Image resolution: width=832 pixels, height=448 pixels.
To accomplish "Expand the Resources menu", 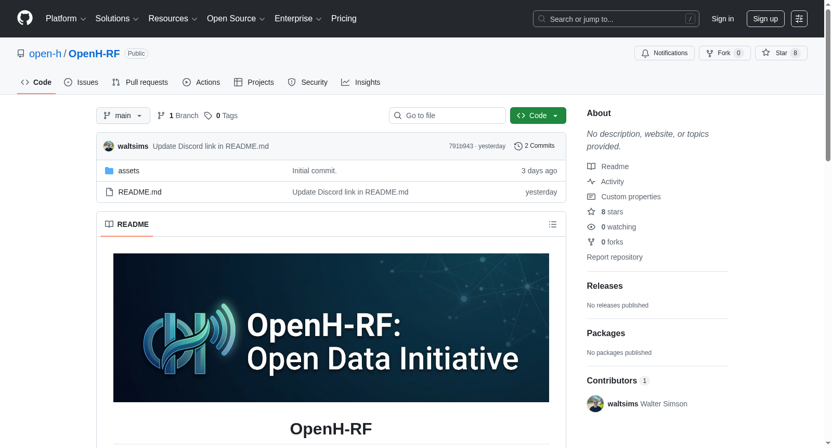I will tap(173, 19).
